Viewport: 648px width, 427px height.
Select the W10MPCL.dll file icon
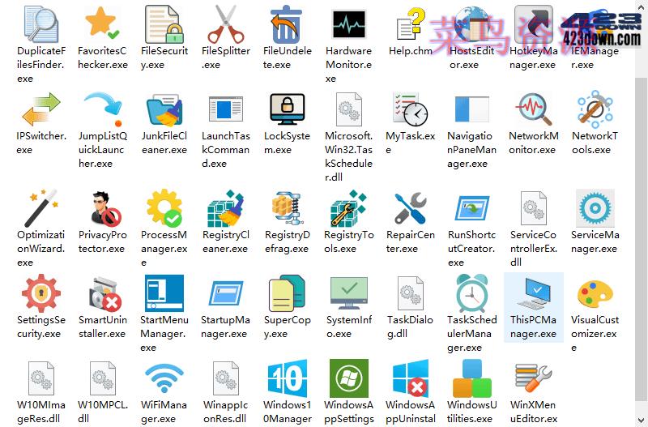point(103,378)
